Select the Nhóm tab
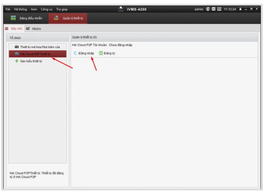The height and width of the screenshot is (192, 266). tap(36, 29)
